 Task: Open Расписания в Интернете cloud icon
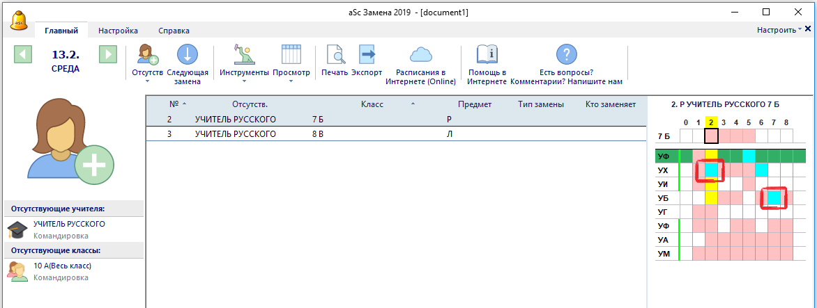point(420,55)
